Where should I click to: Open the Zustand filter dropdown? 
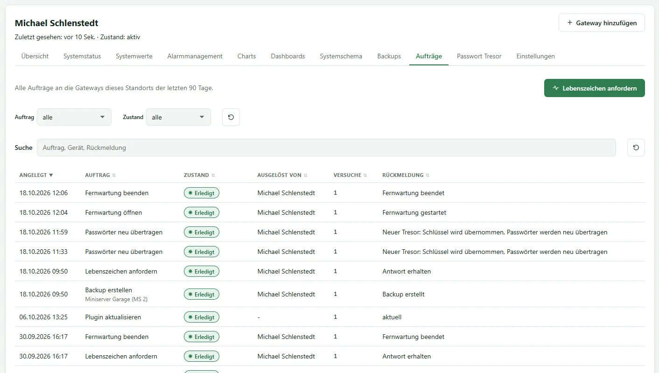click(178, 117)
